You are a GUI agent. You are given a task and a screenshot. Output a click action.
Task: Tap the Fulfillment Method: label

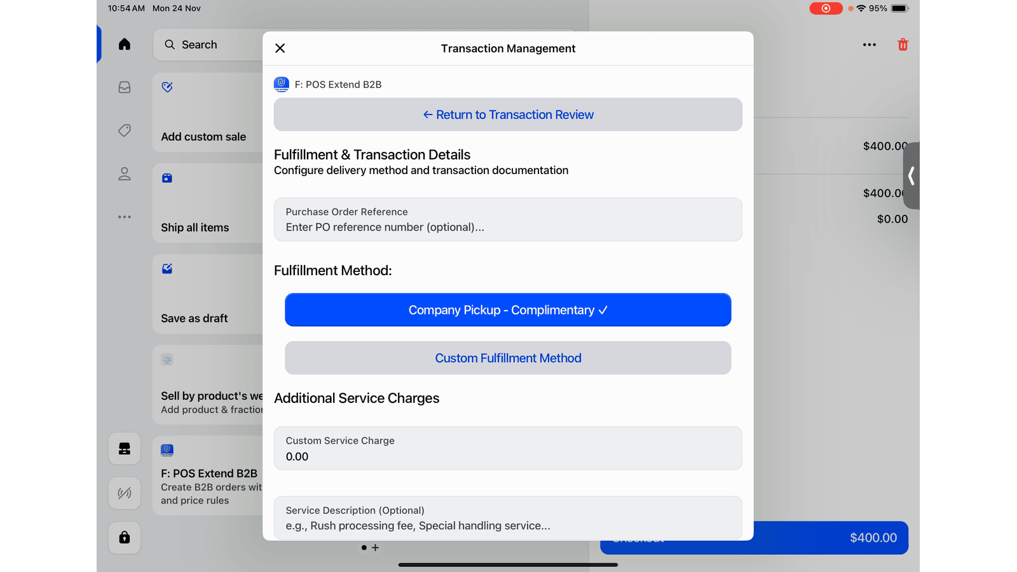click(333, 270)
